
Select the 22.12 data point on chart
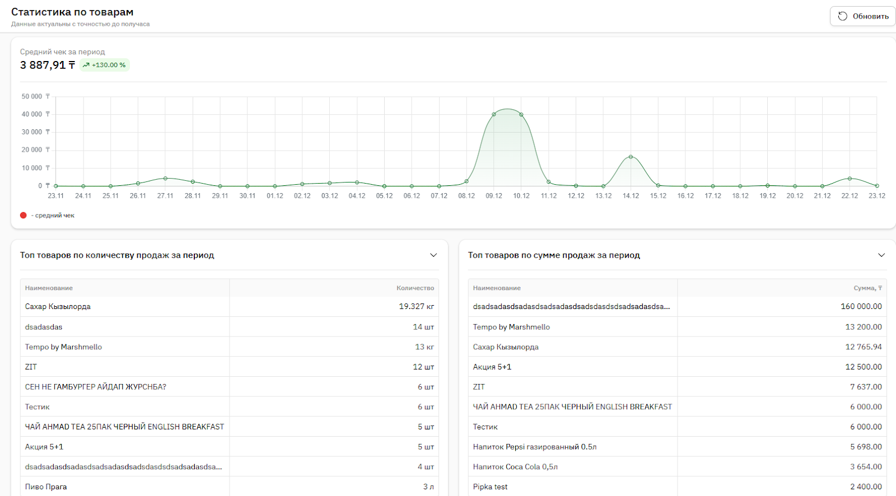point(850,179)
